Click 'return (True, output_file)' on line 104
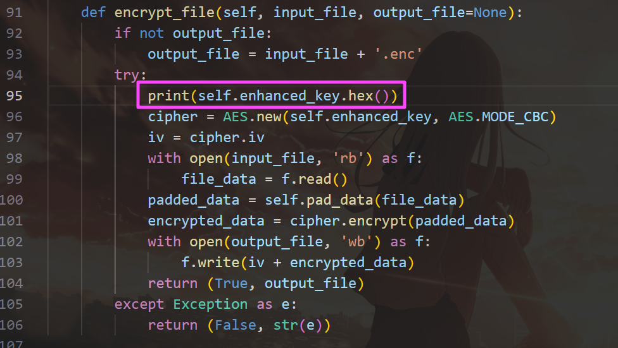Screen dimensions: 618x348 coord(256,283)
